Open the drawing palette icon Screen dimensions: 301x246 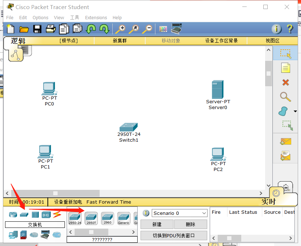[x=163, y=29]
